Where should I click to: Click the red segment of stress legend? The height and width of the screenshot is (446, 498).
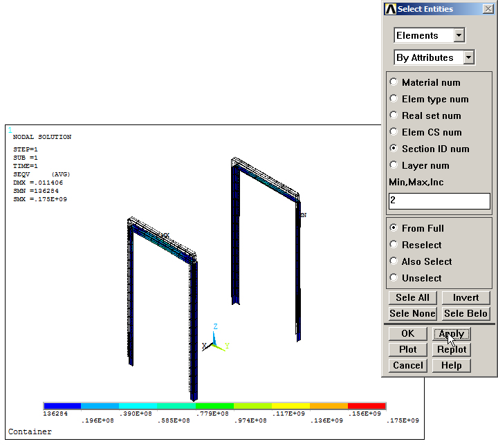pyautogui.click(x=367, y=406)
